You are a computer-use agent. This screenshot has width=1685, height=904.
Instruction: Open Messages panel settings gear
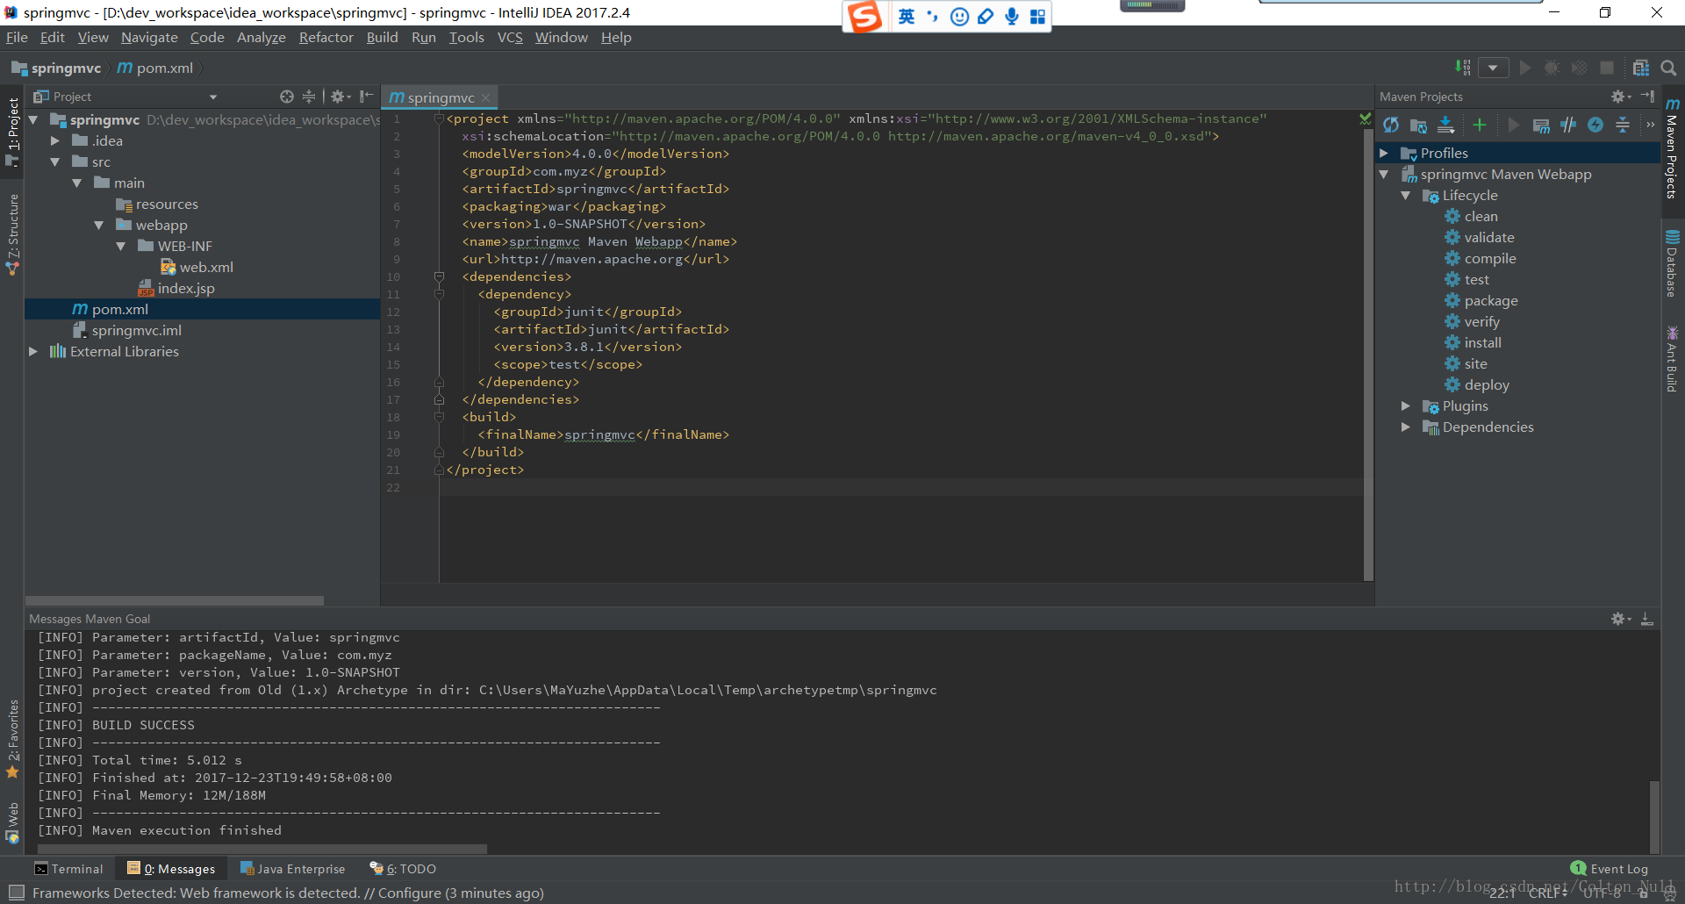(x=1620, y=619)
